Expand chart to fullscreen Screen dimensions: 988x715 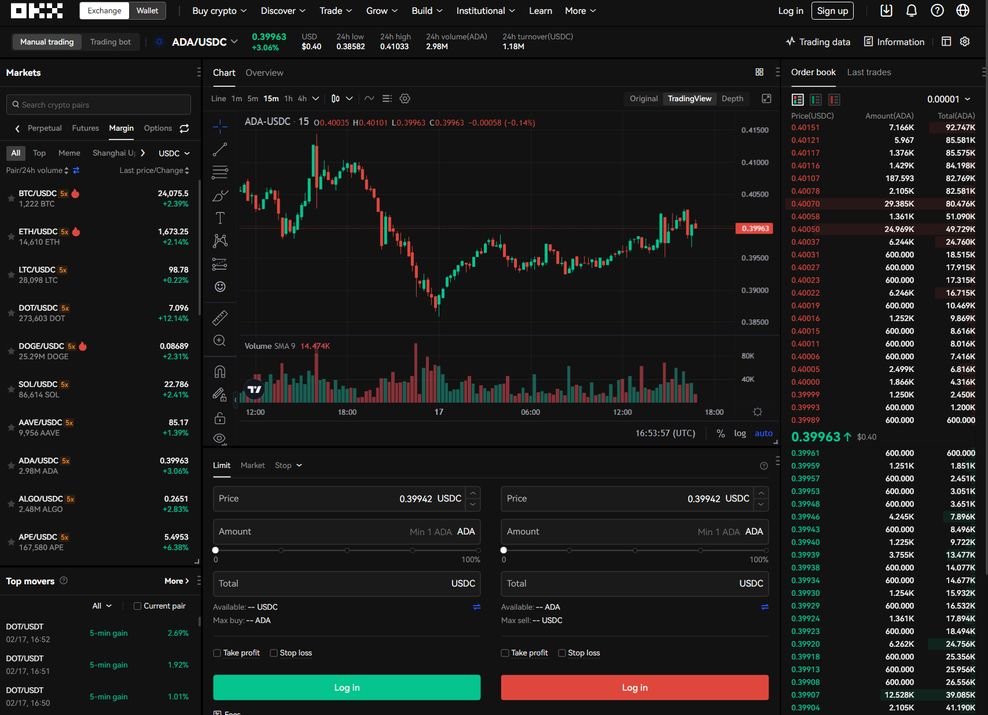(x=766, y=98)
